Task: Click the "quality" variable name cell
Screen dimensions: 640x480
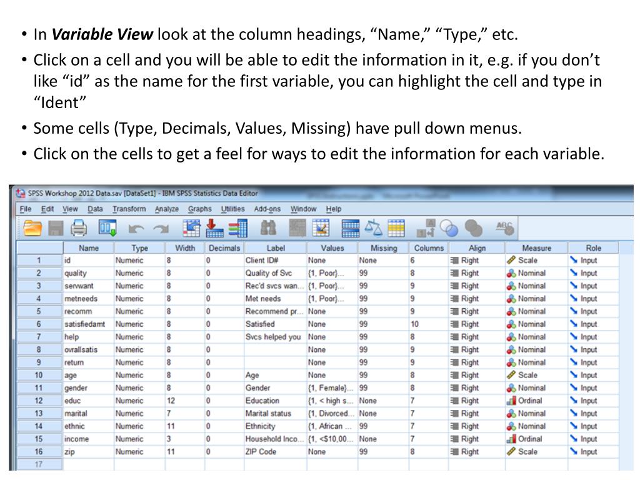Action: [x=89, y=272]
